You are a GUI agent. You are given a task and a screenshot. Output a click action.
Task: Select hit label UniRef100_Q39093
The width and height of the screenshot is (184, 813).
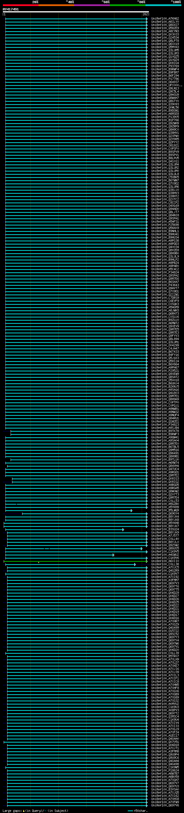(x=165, y=104)
